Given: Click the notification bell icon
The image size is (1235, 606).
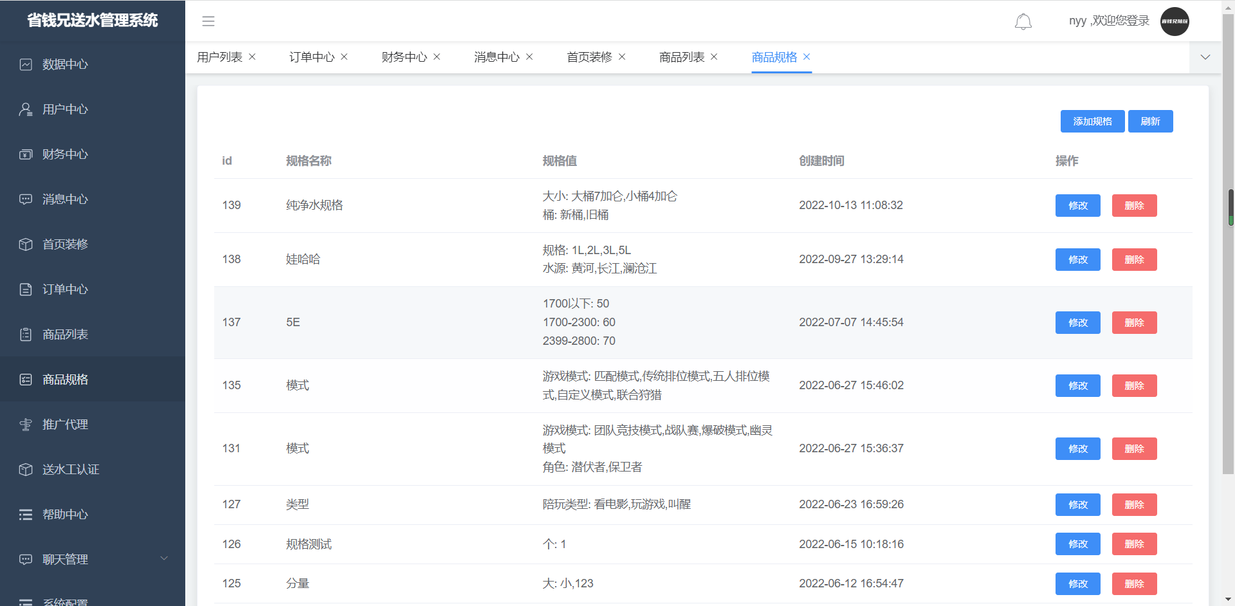Looking at the screenshot, I should click(1023, 22).
